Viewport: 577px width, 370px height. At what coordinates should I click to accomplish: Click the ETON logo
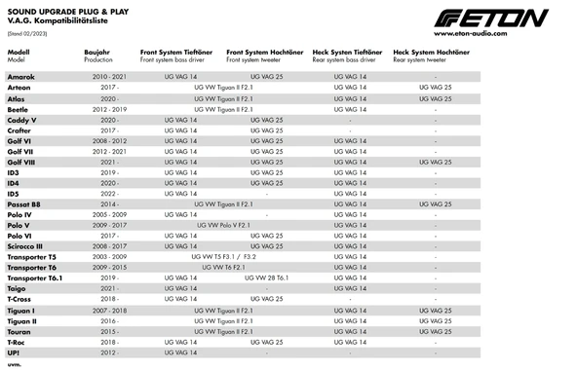(491, 18)
